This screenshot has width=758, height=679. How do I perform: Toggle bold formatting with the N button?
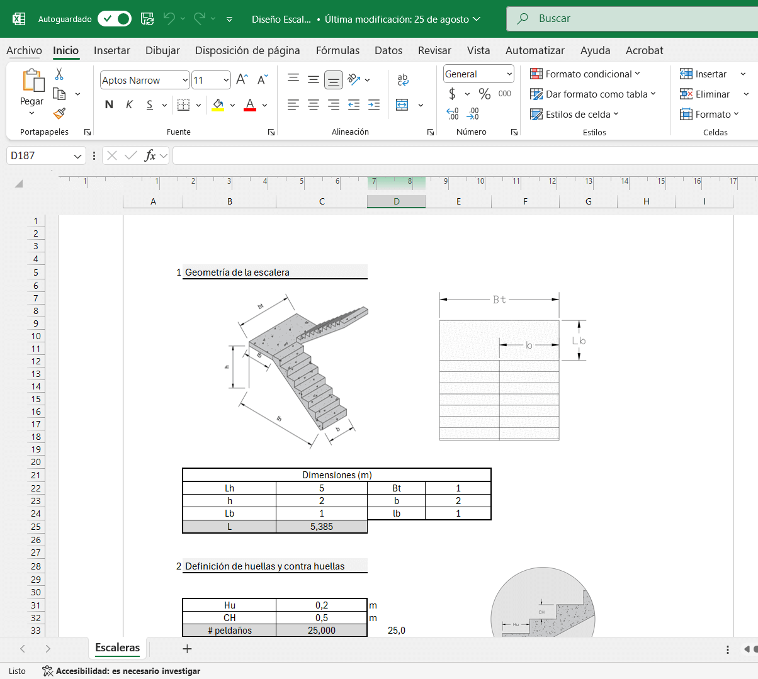tap(109, 105)
